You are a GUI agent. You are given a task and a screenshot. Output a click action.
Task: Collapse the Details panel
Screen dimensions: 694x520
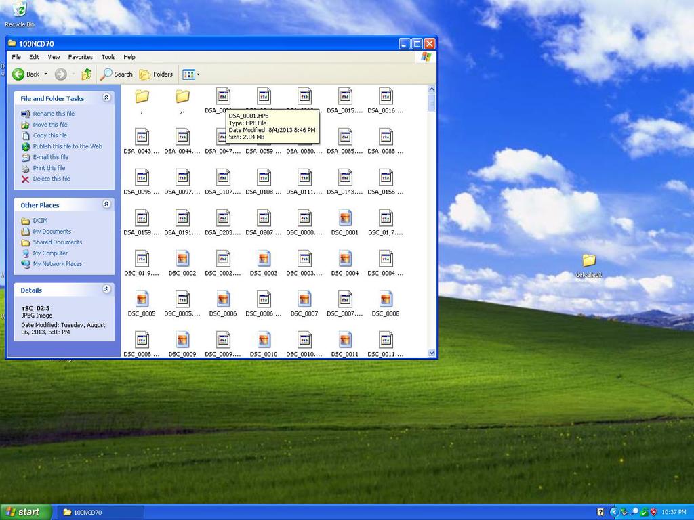[x=106, y=289]
